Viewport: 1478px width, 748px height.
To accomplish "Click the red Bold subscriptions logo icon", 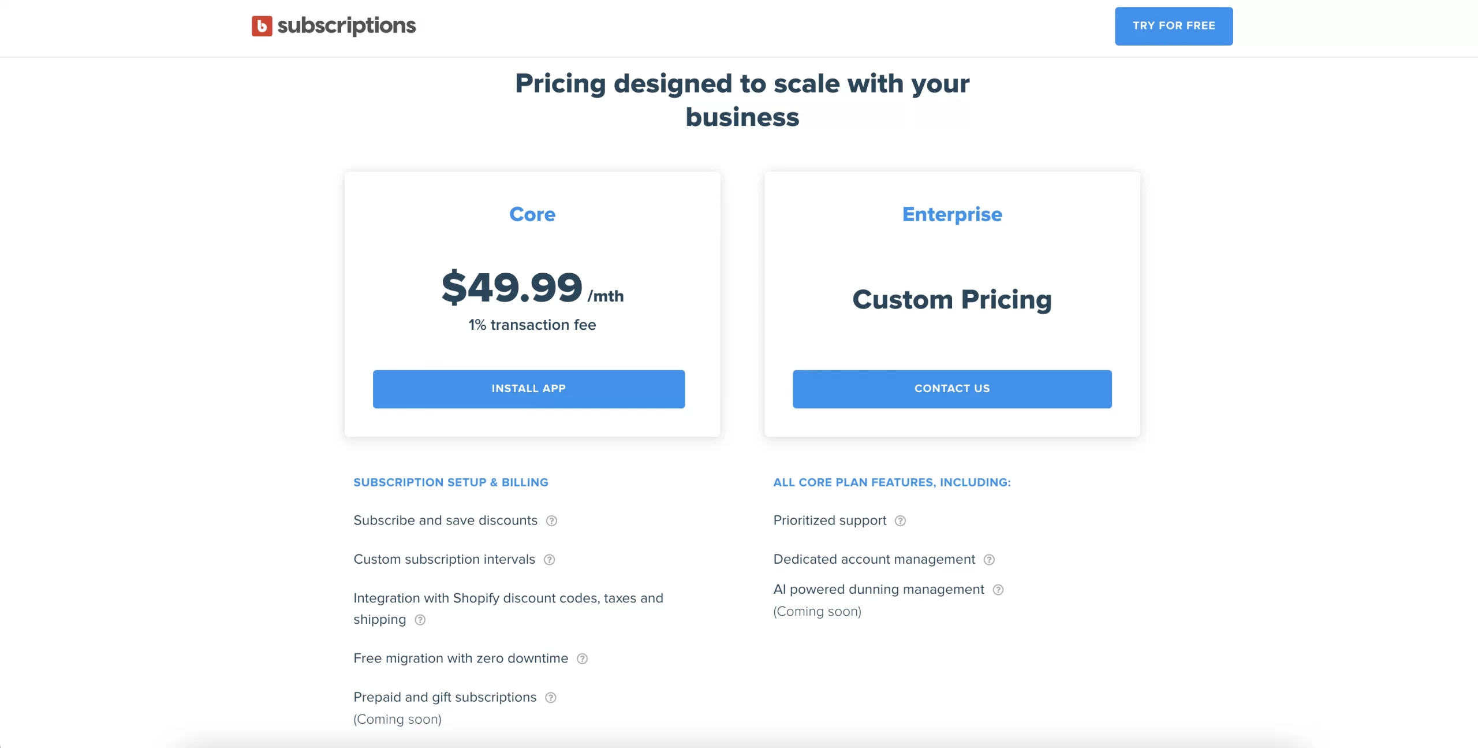I will click(x=262, y=26).
